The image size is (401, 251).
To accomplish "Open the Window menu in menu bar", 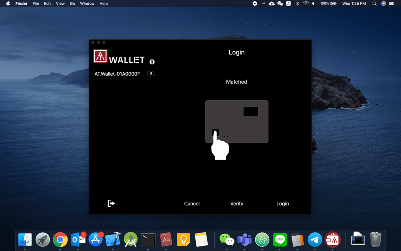I will click(87, 4).
